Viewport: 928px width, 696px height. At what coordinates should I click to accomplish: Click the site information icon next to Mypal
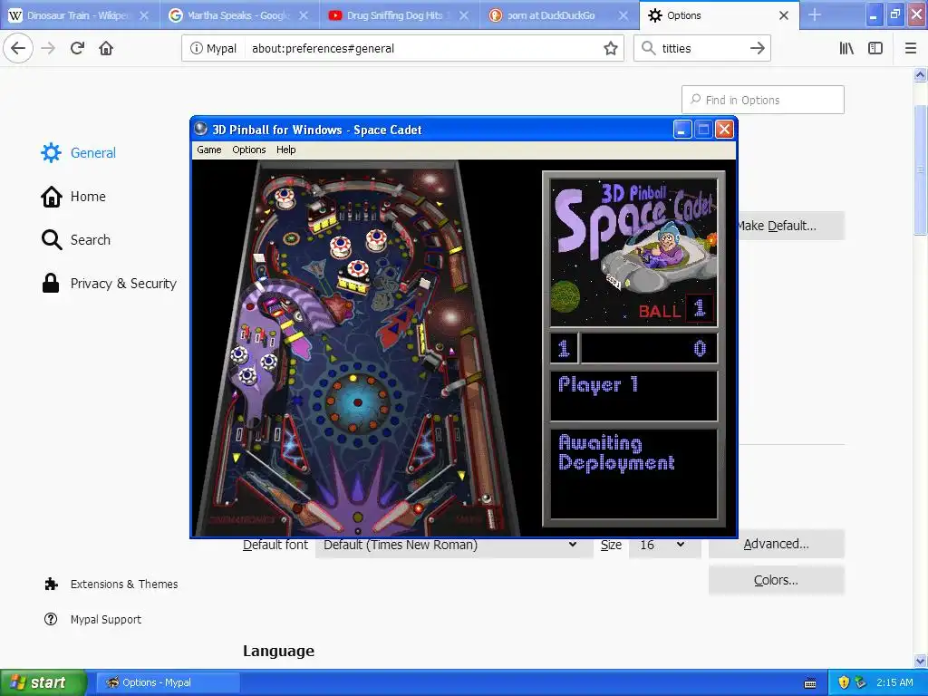pos(196,49)
